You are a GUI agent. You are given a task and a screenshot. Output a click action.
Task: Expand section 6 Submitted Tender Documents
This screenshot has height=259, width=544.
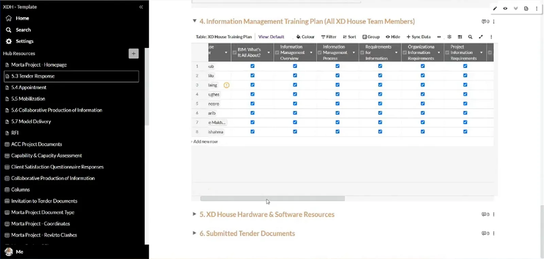pyautogui.click(x=194, y=233)
